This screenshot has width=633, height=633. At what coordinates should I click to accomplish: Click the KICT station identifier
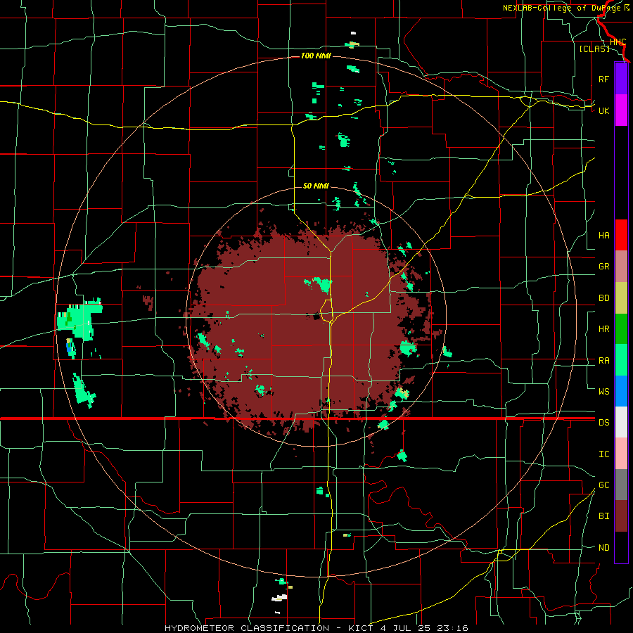[362, 628]
